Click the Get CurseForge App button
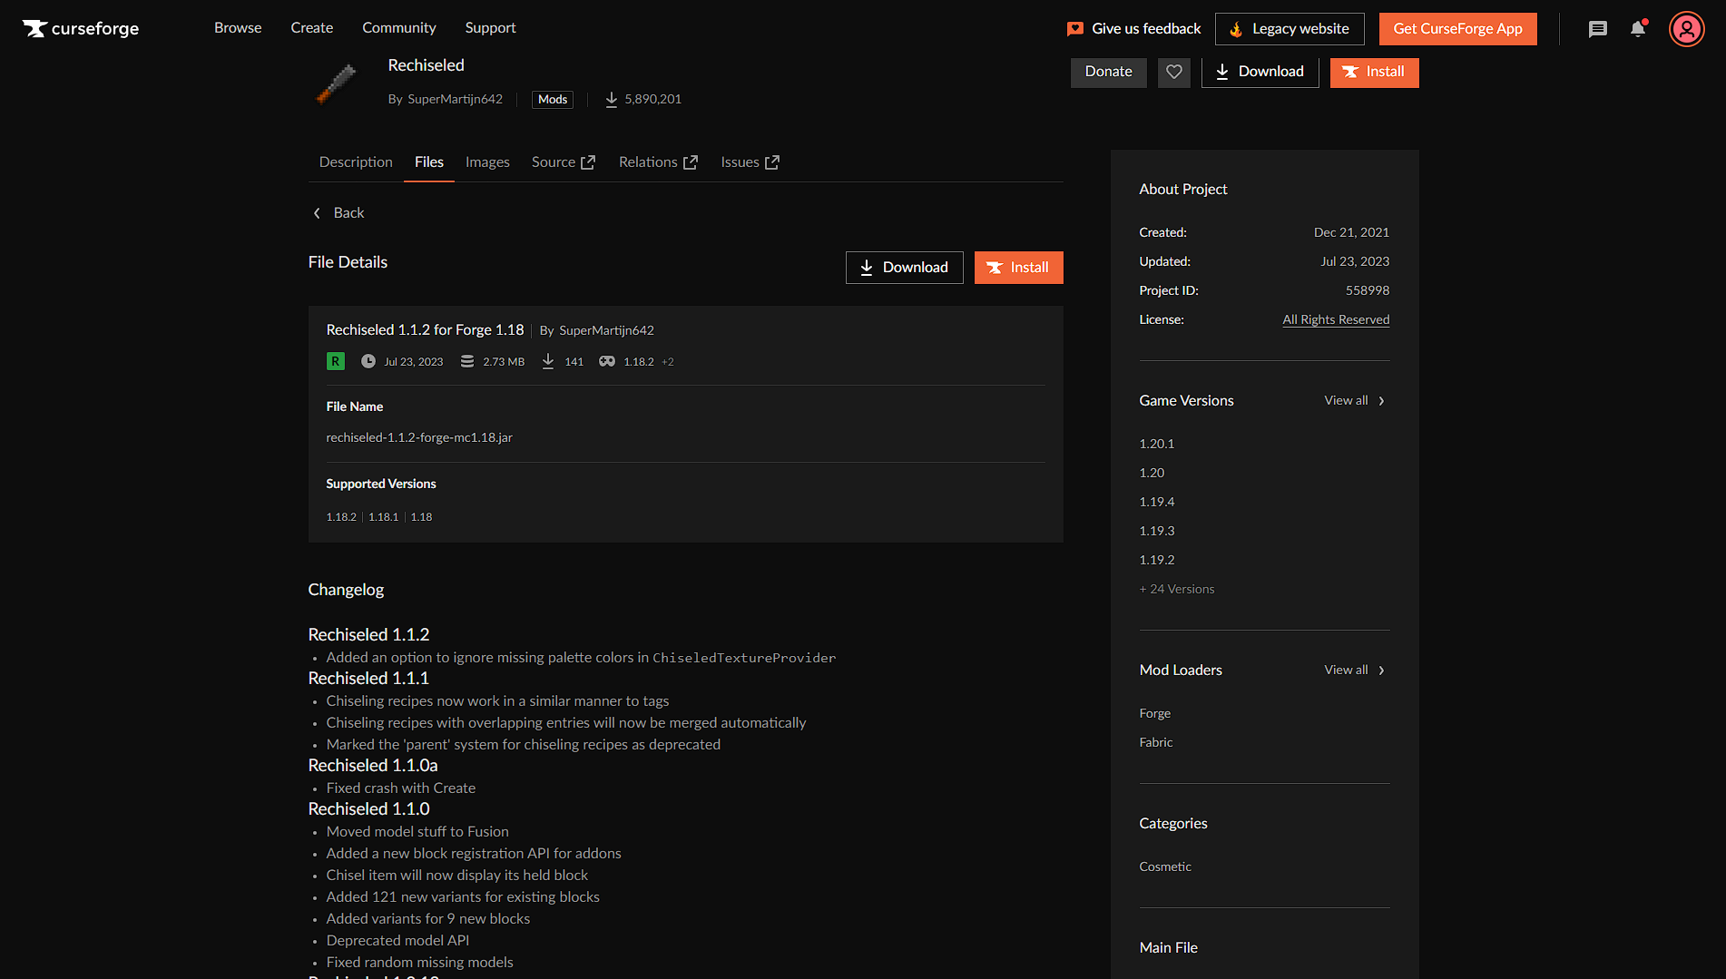This screenshot has width=1726, height=979. coord(1457,28)
